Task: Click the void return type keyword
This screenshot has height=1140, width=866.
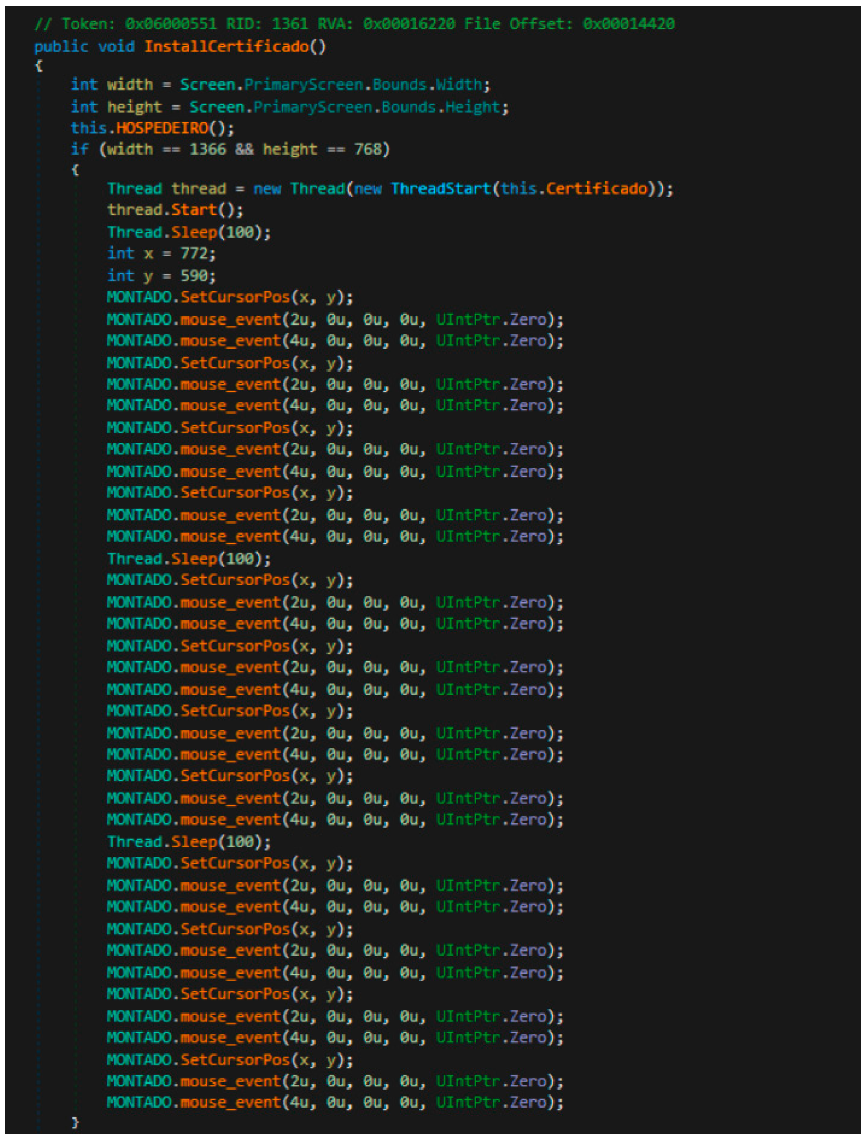Action: pos(116,47)
